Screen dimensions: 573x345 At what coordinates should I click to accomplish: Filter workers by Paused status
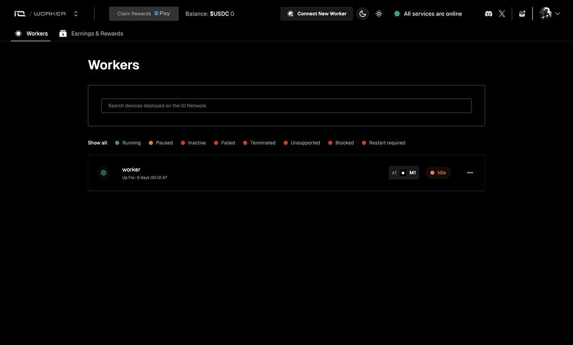click(161, 143)
